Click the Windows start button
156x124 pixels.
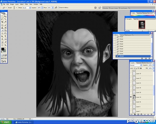coord(6,122)
